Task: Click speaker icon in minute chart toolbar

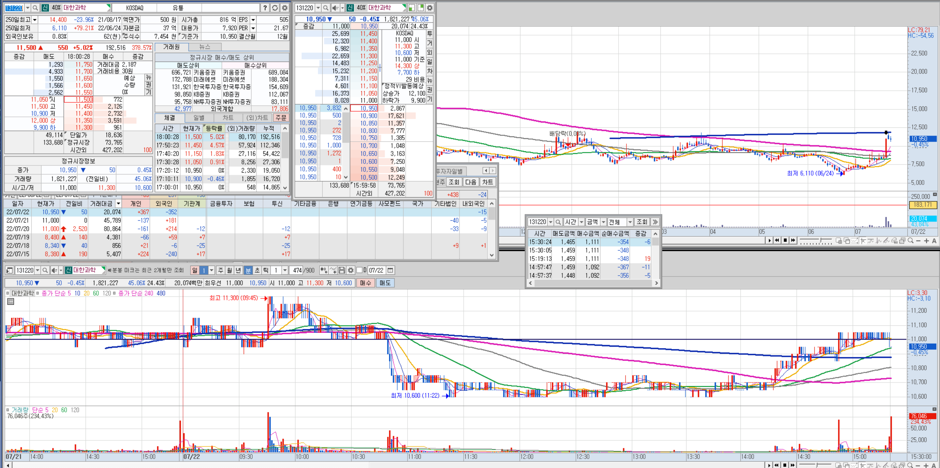Action: click(x=54, y=270)
